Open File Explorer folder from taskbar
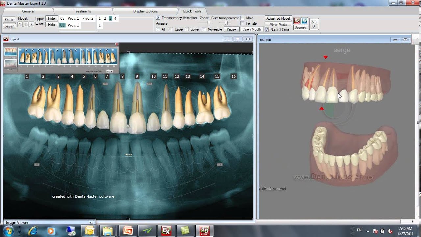Viewport: 421px width, 237px height. point(108,231)
